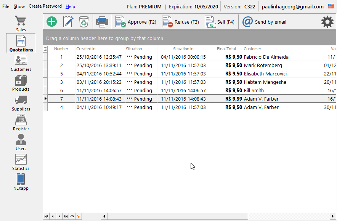Click the group-by column drop panel
The height and width of the screenshot is (221, 337).
[x=189, y=38]
